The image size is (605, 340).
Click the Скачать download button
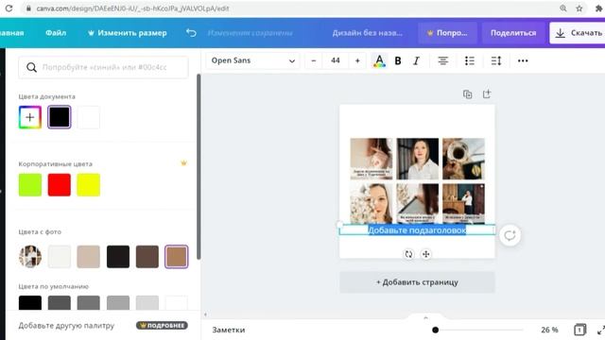[x=578, y=33]
